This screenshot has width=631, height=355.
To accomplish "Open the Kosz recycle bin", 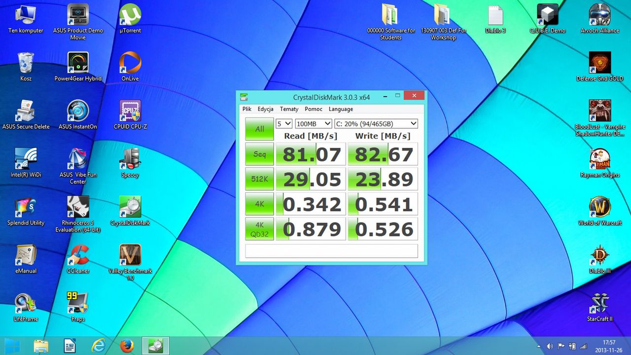I will [x=26, y=68].
